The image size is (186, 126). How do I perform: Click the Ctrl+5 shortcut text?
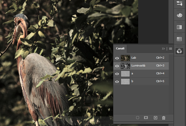click(x=160, y=81)
